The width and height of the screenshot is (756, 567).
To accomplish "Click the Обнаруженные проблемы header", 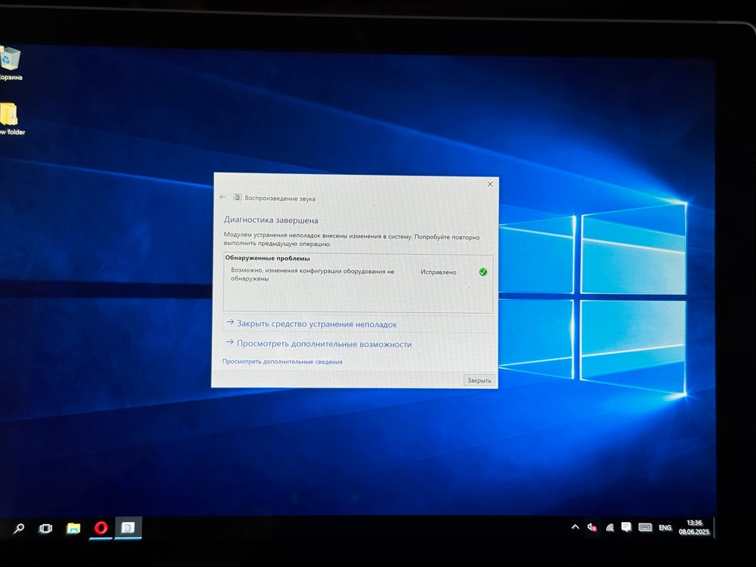I will (x=267, y=258).
